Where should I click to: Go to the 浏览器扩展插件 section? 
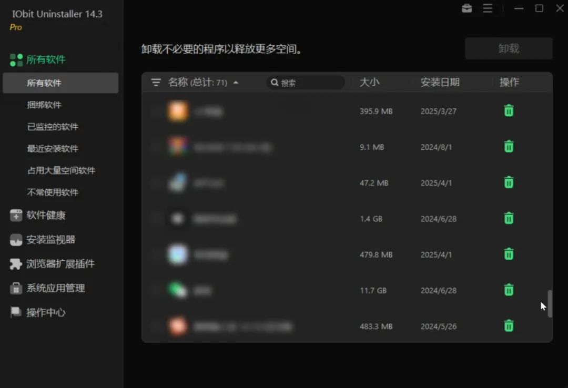pyautogui.click(x=60, y=264)
